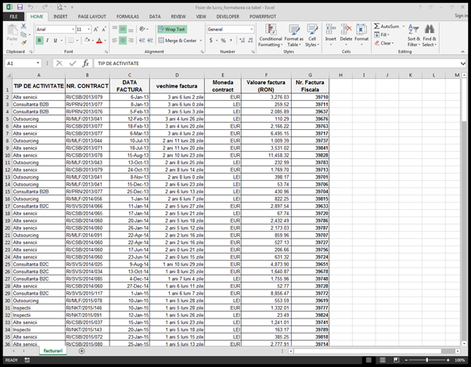The image size is (471, 367).
Task: Click the Decrease Decimal icon
Action: 250,40
